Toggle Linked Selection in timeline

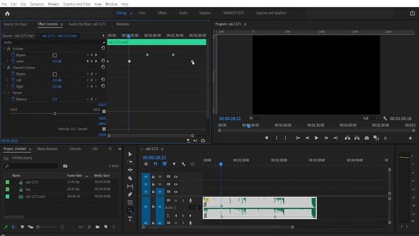(x=164, y=164)
